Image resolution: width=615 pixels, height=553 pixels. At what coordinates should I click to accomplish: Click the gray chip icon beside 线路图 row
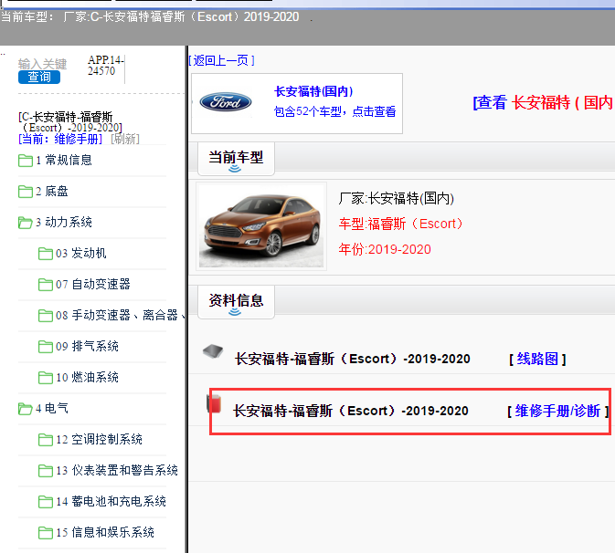click(x=213, y=350)
